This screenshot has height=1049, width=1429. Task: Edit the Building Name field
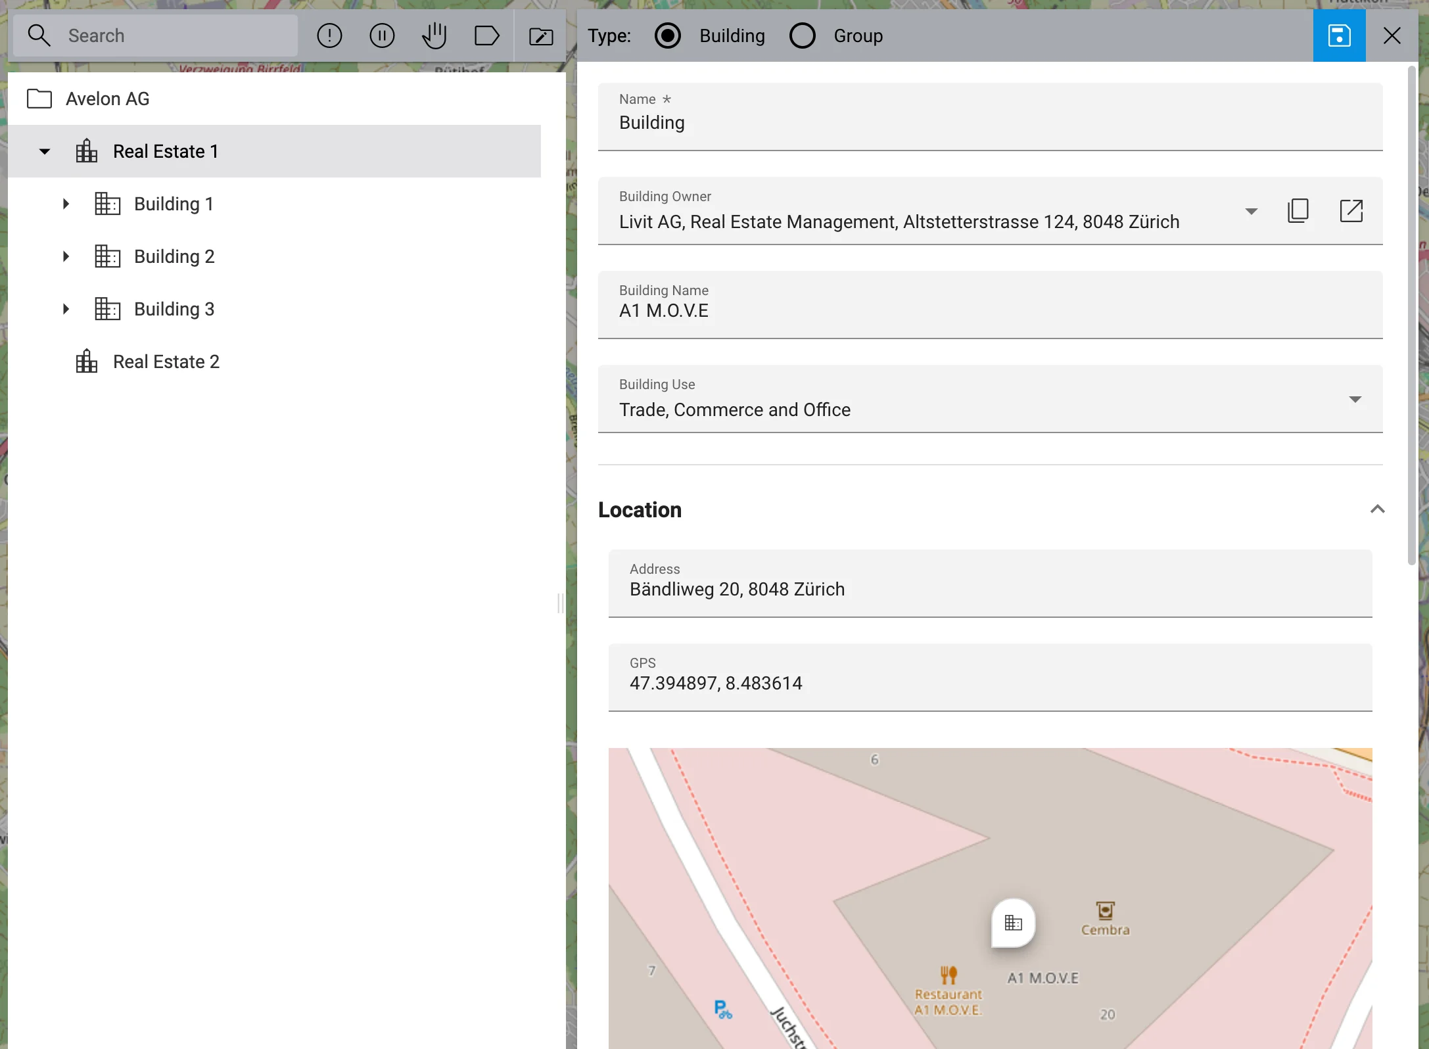pyautogui.click(x=990, y=305)
